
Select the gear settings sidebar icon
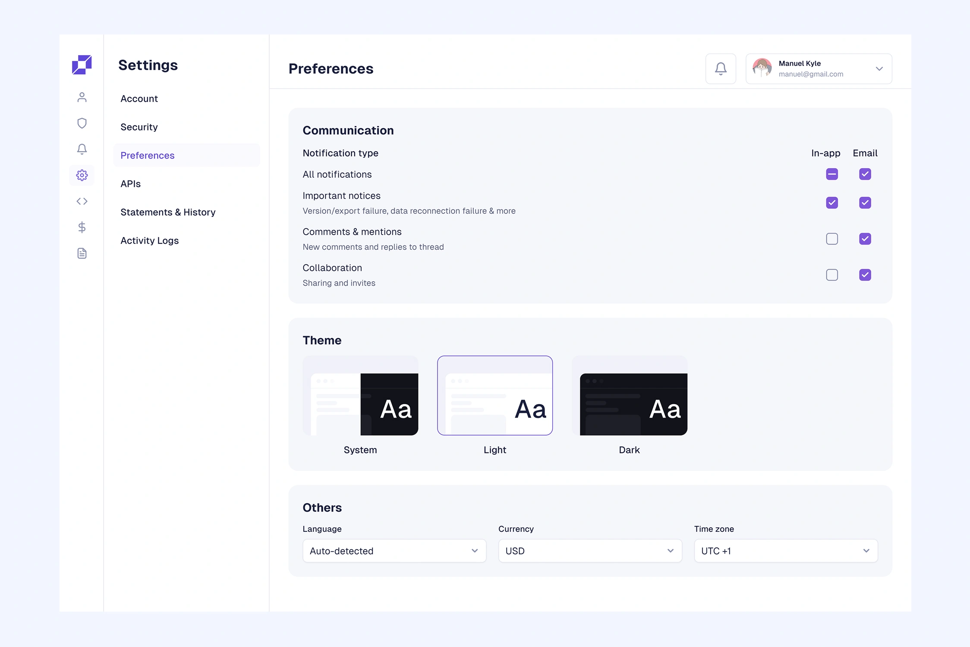point(82,175)
